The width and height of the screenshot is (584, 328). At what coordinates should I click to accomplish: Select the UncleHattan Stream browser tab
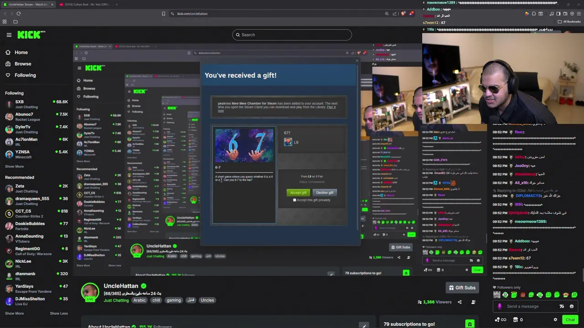tap(27, 5)
